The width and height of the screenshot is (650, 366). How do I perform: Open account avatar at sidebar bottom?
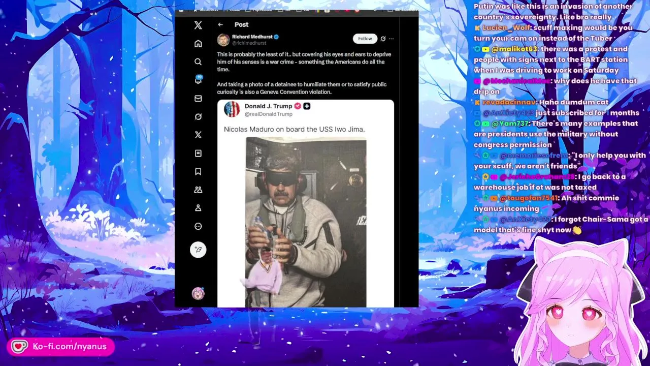point(198,293)
